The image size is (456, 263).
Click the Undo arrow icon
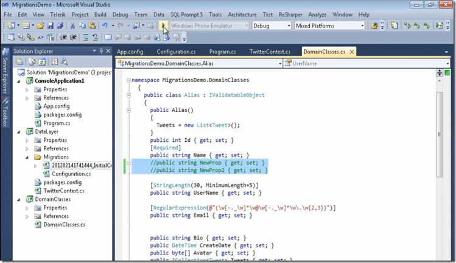click(105, 26)
